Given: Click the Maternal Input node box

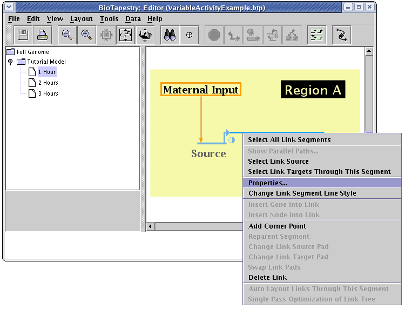Looking at the screenshot, I should (x=200, y=90).
